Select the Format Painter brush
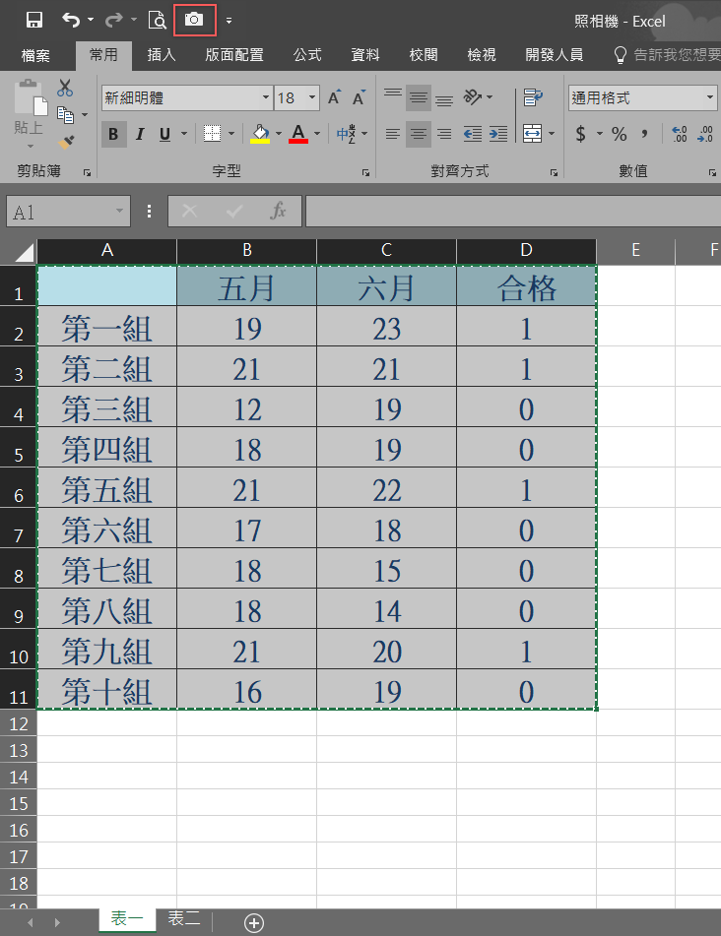The image size is (721, 936). (x=66, y=143)
